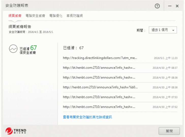Open the 電腦優化 tab
The height and width of the screenshot is (137, 185).
click(56, 16)
